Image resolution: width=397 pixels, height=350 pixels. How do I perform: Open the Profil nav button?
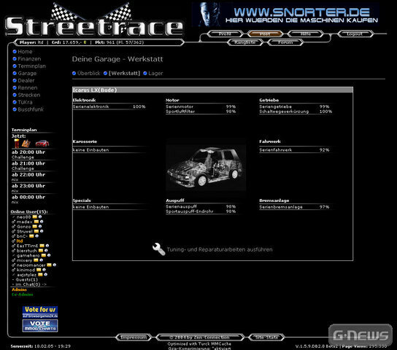click(225, 34)
